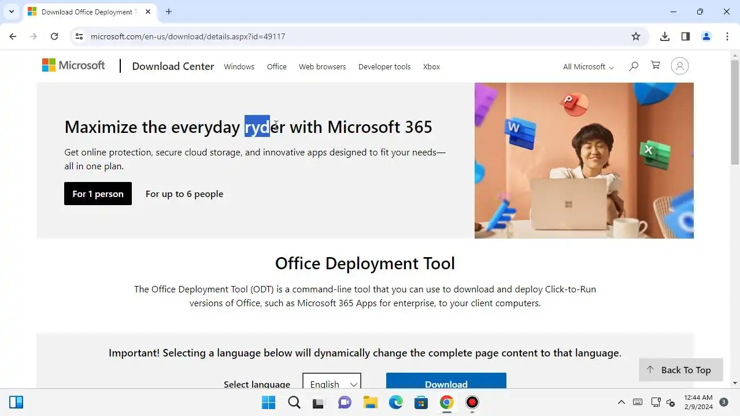
Task: Open the Chat icon in taskbar
Action: (345, 402)
